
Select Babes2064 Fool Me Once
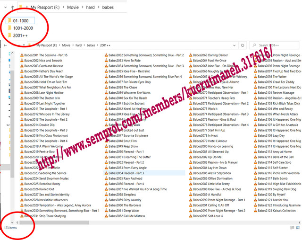coord(208,61)
